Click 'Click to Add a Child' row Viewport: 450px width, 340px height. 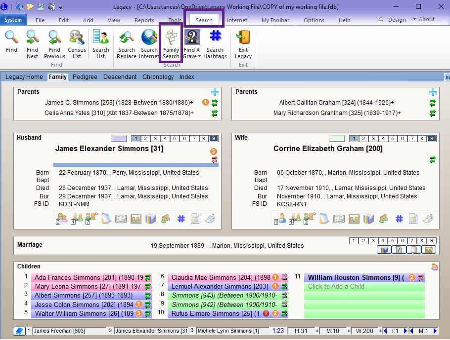tap(364, 286)
